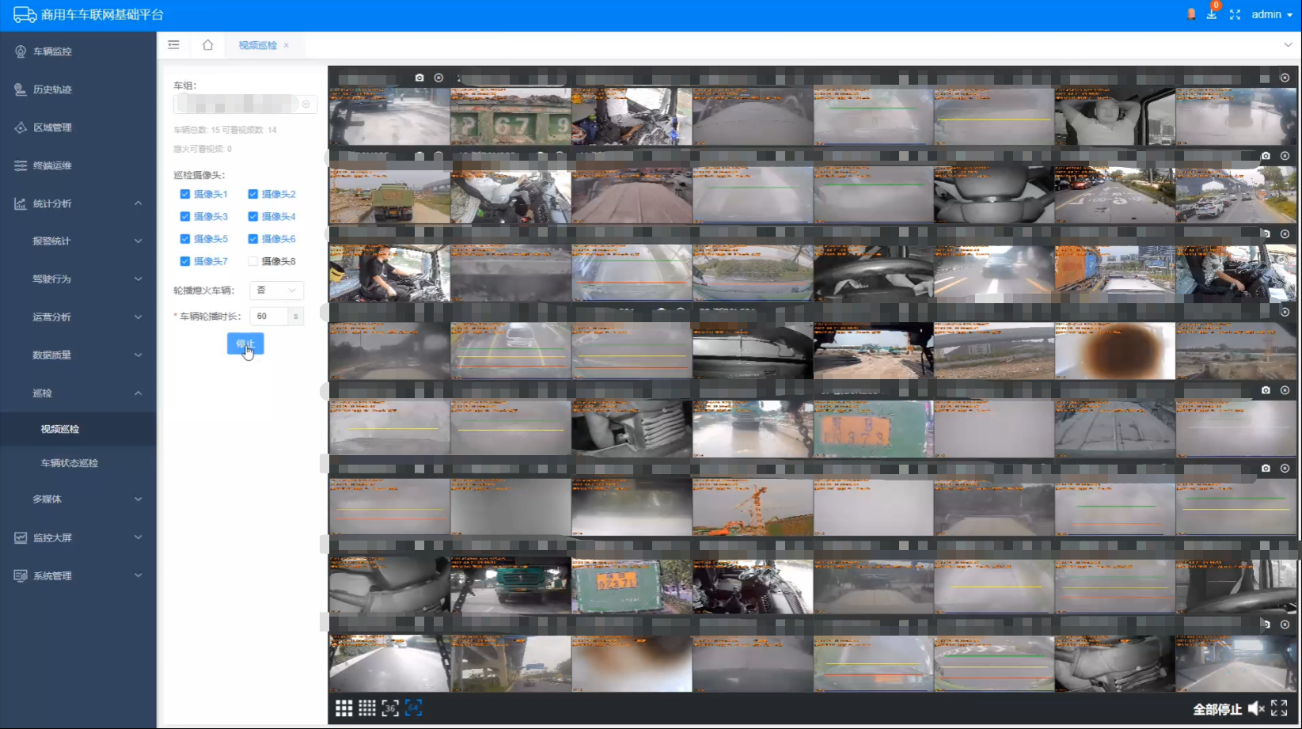The image size is (1302, 729).
Task: Click 全部停止 to stop all videos
Action: point(1217,709)
